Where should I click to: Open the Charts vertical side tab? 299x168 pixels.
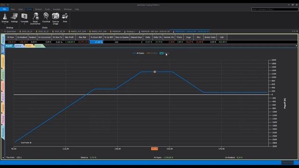coord(3,49)
